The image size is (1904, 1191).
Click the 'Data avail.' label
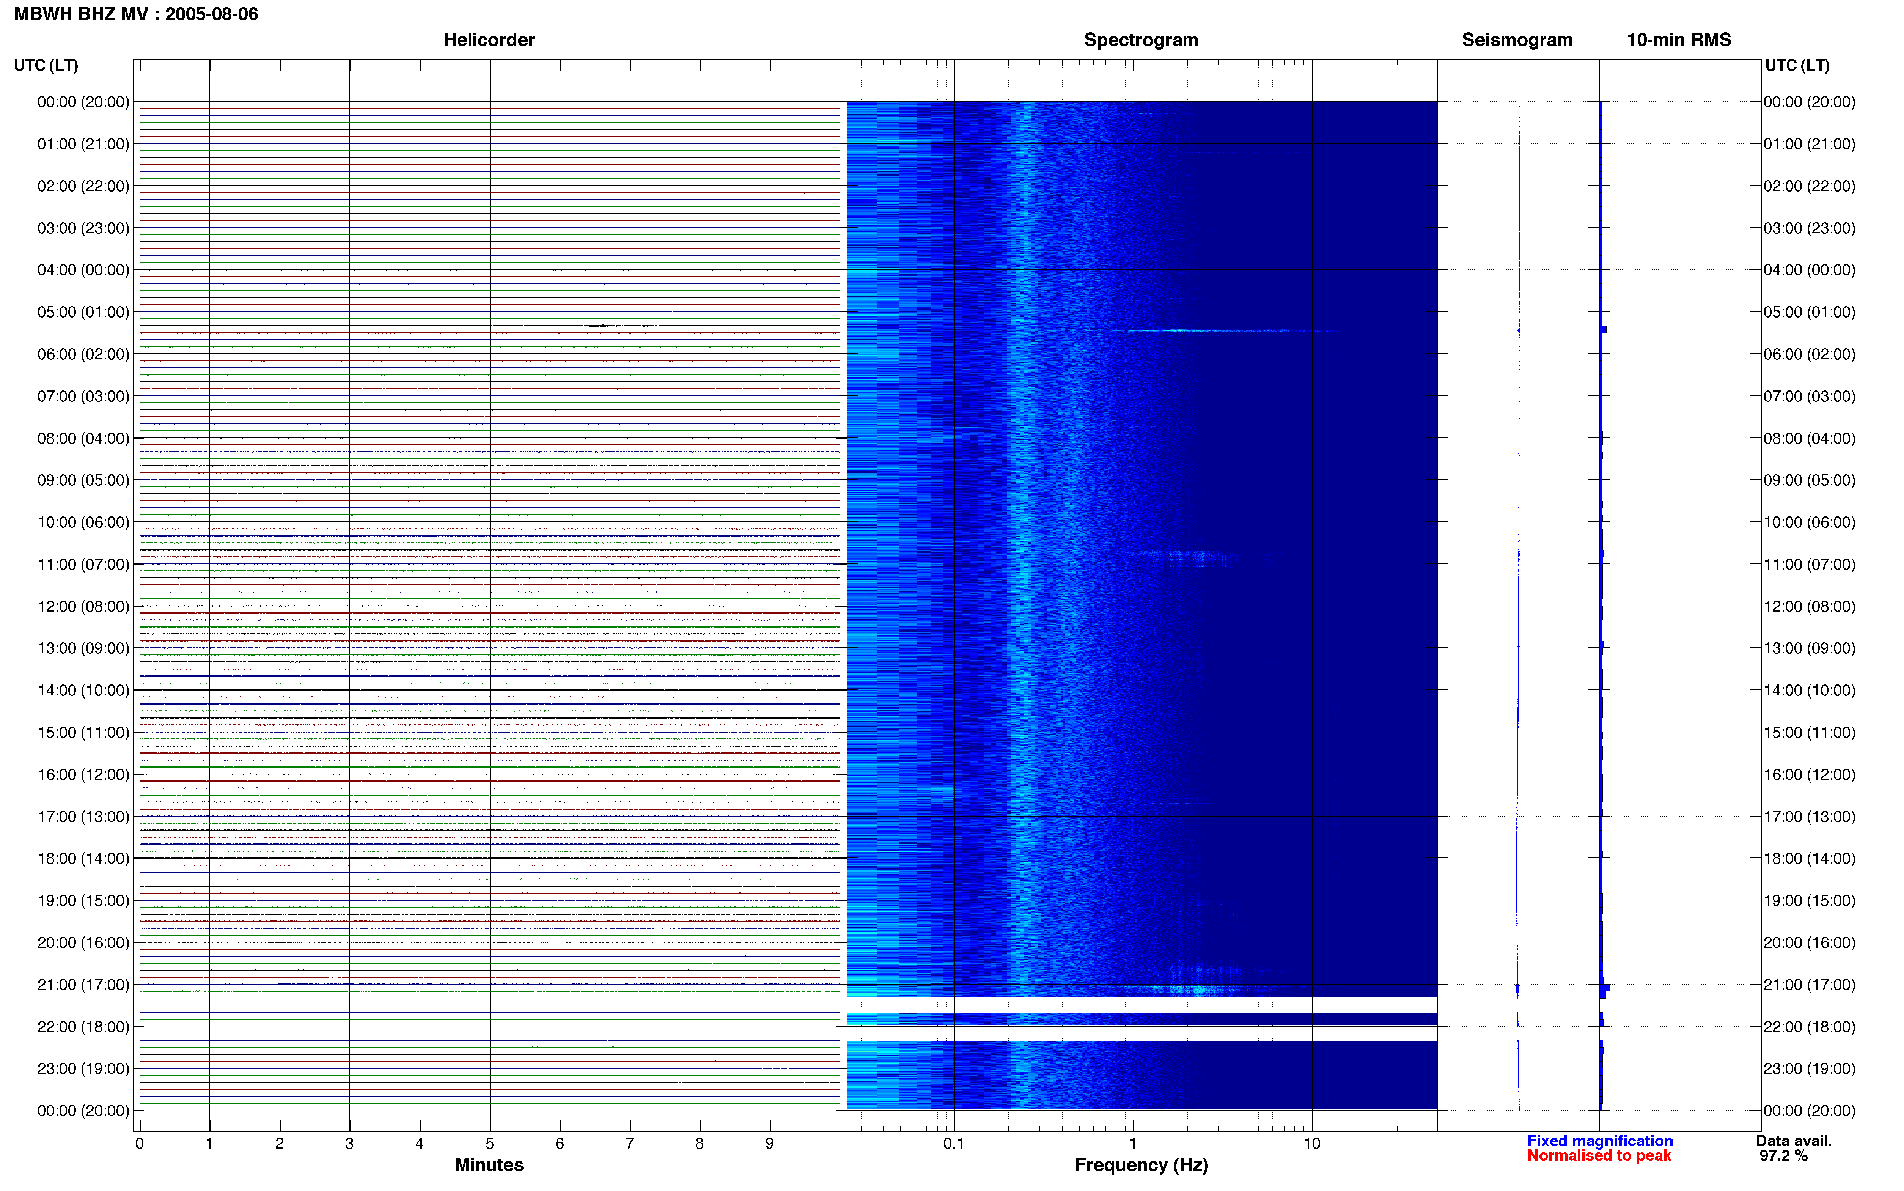(x=1794, y=1141)
